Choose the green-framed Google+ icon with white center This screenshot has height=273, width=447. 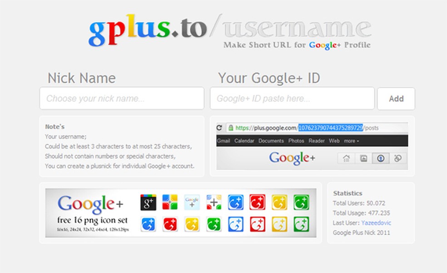301,224
